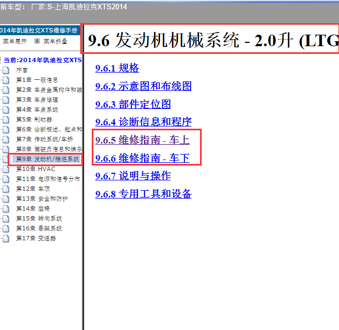339x330 pixels.
Task: Click the 厂家:S-上海凯迪拉克XTS2014 model label
Action: click(x=79, y=7)
